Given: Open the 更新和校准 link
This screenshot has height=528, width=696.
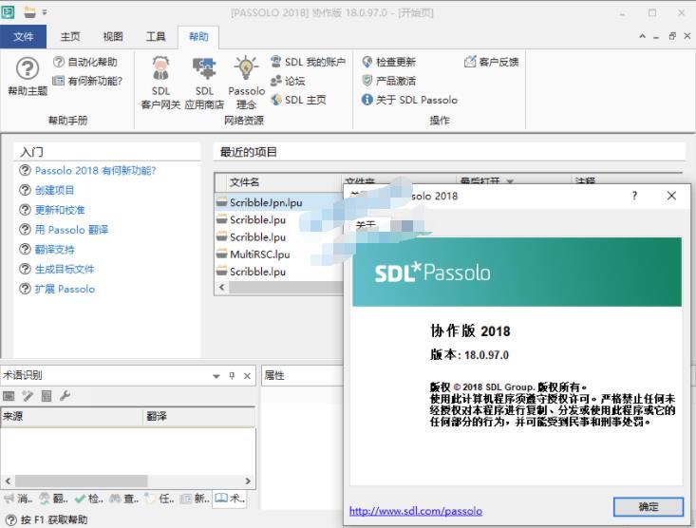Looking at the screenshot, I should [x=60, y=210].
